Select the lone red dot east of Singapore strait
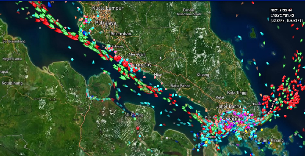Viewport: 305px width, 156px height. (286, 116)
